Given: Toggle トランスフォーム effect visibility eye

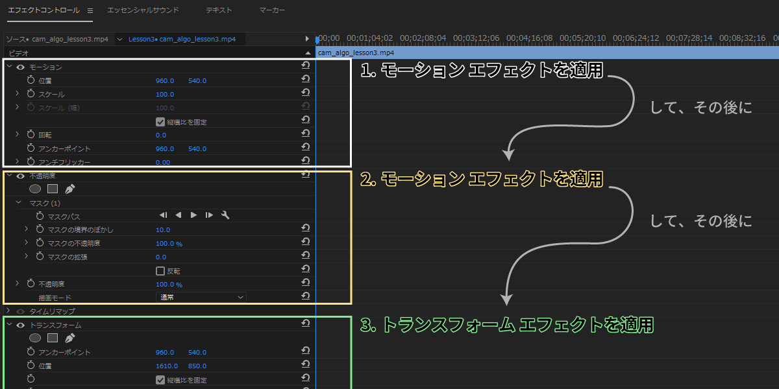Looking at the screenshot, I should (21, 325).
